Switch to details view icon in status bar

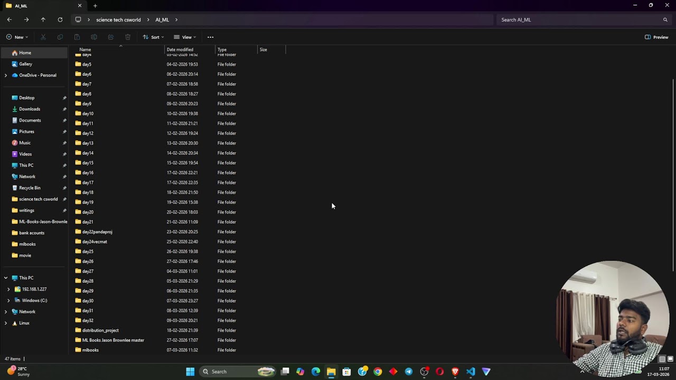point(662,359)
